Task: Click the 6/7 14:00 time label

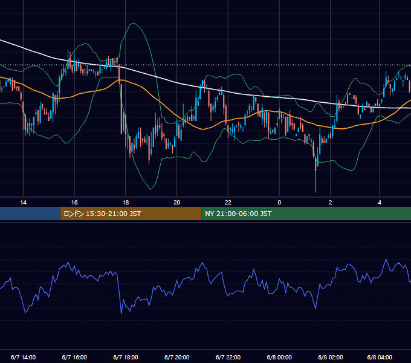Action: [23, 357]
